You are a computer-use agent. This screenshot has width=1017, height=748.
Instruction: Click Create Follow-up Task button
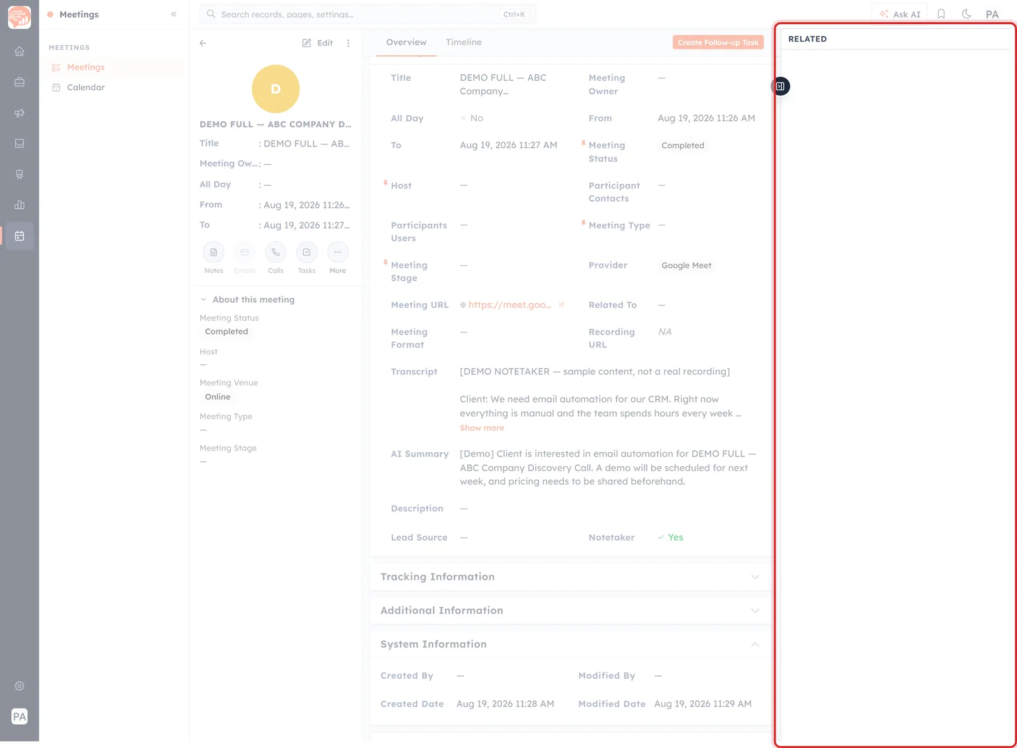[718, 43]
